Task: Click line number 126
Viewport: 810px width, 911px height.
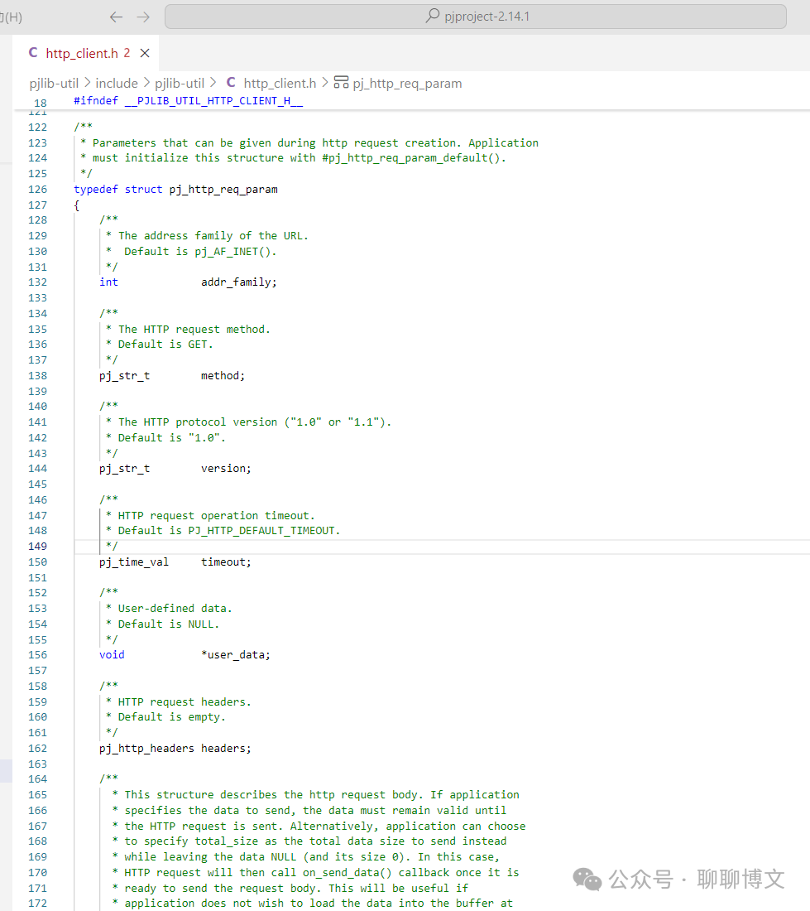Action: [x=38, y=190]
